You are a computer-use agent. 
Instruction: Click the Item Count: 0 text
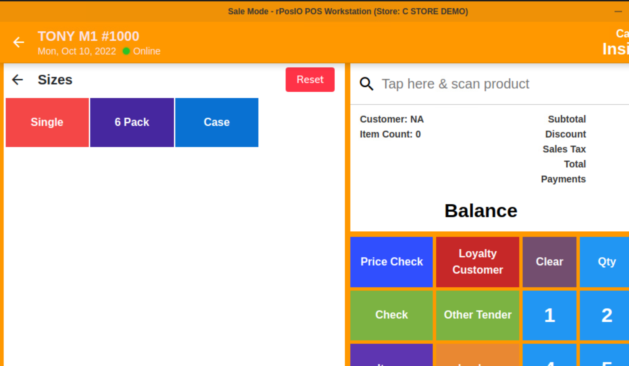coord(390,134)
